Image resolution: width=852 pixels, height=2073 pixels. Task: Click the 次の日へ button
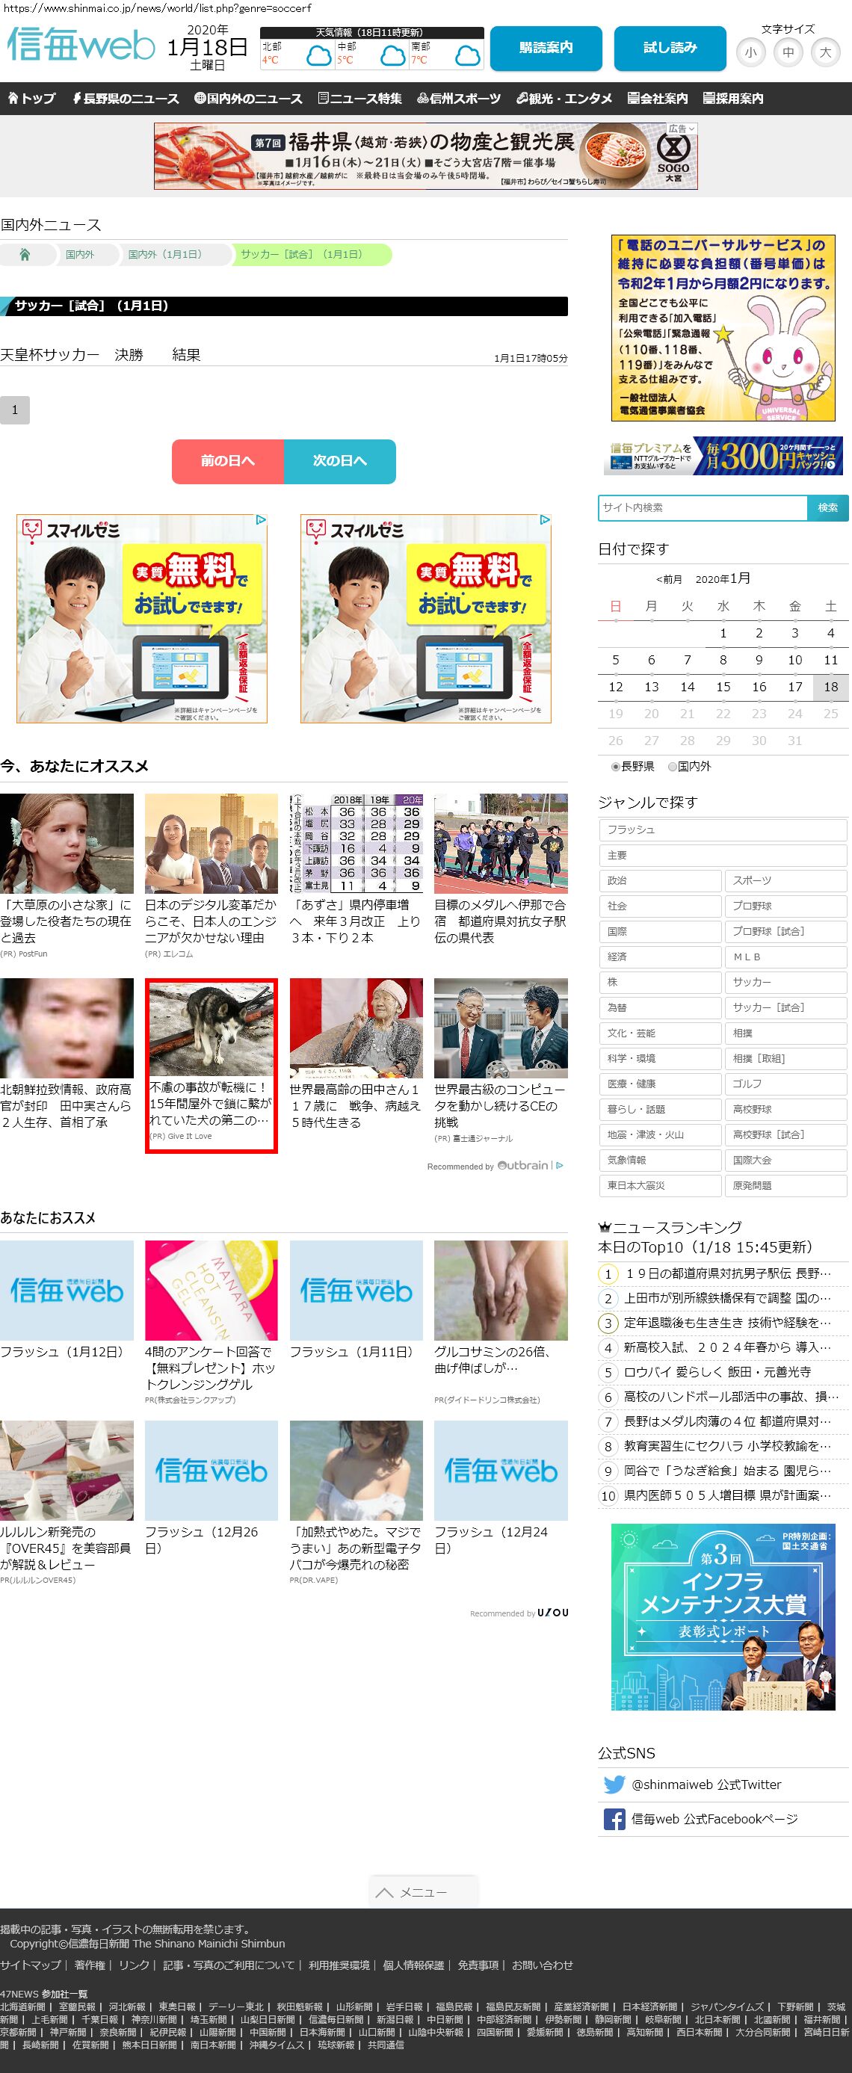click(x=339, y=461)
